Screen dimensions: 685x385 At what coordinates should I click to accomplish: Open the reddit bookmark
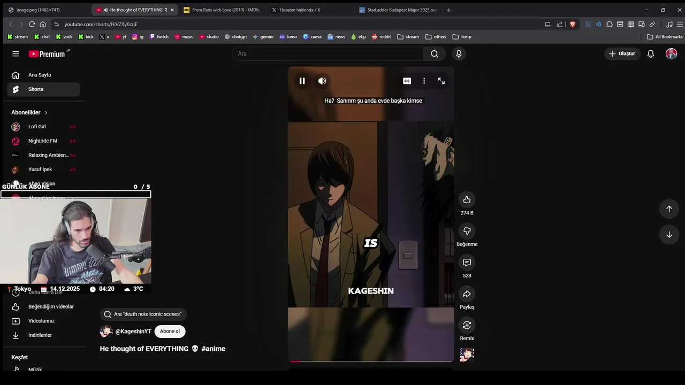[x=382, y=37]
